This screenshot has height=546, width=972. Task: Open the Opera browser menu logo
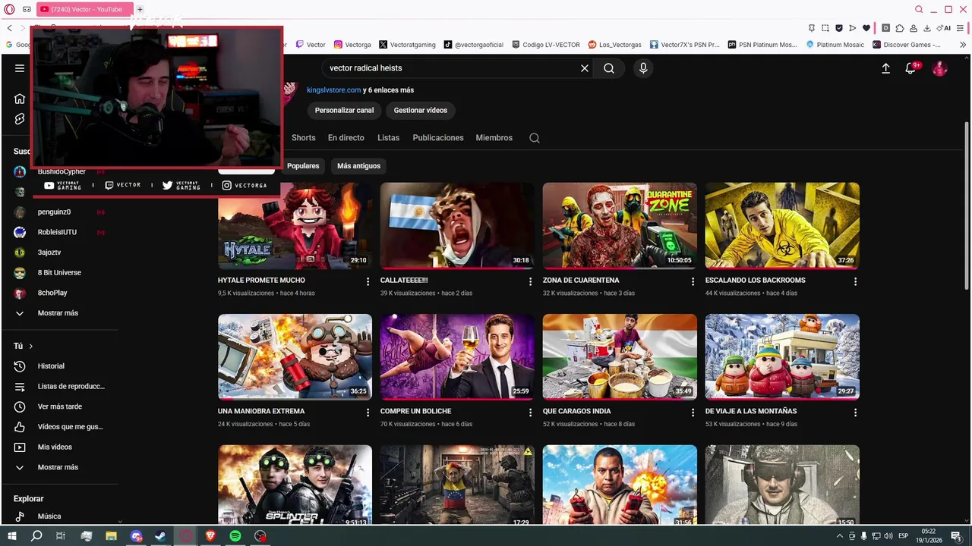[10, 9]
